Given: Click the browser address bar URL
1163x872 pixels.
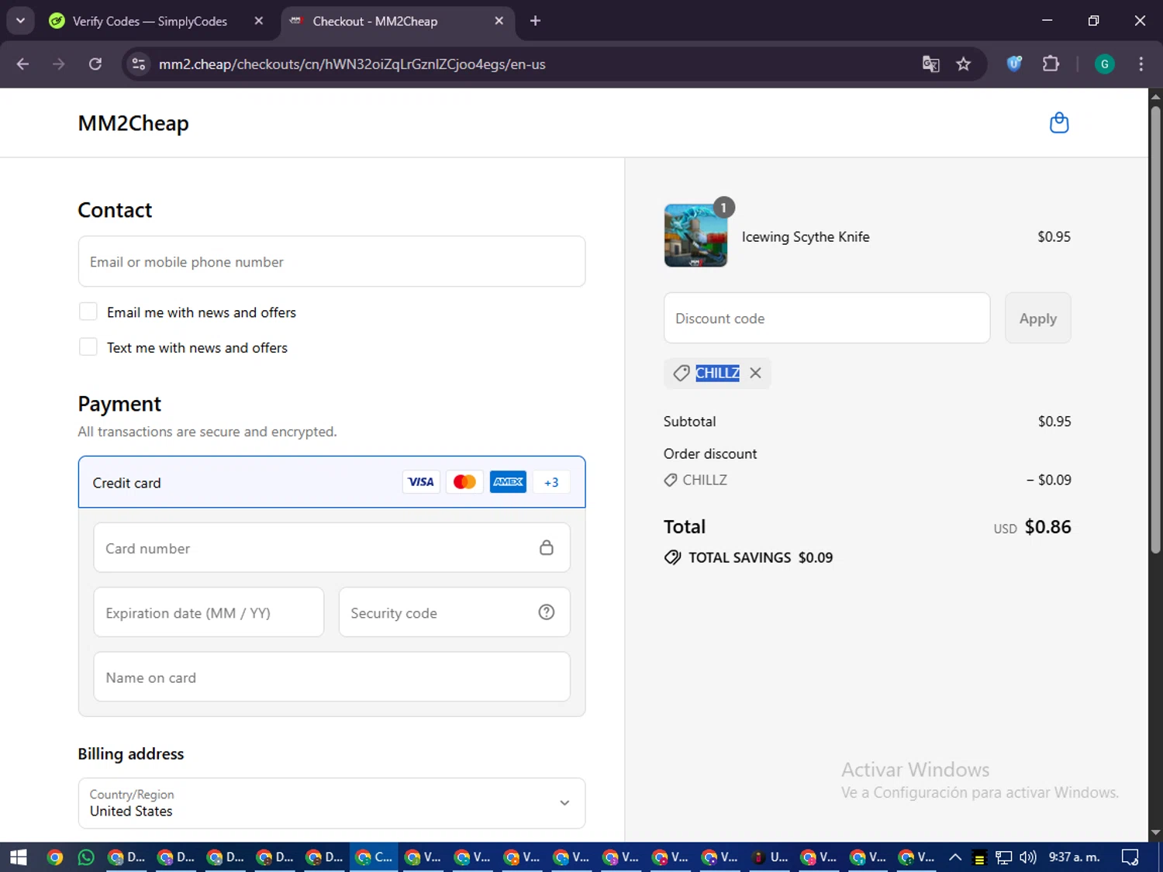Looking at the screenshot, I should pyautogui.click(x=352, y=64).
